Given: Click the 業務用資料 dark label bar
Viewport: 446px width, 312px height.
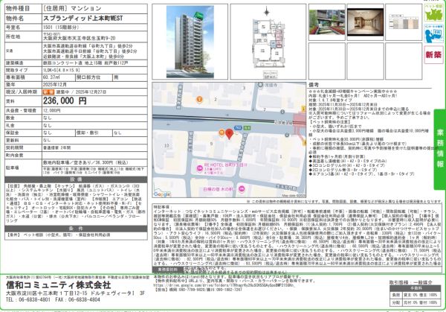Looking at the screenshot, I should (168, 270).
